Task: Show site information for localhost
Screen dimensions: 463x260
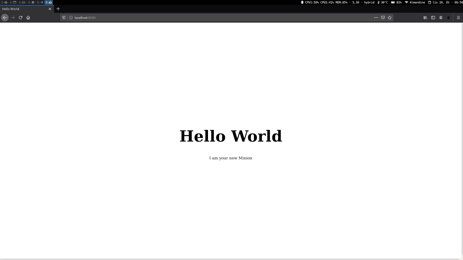Action: pyautogui.click(x=71, y=17)
